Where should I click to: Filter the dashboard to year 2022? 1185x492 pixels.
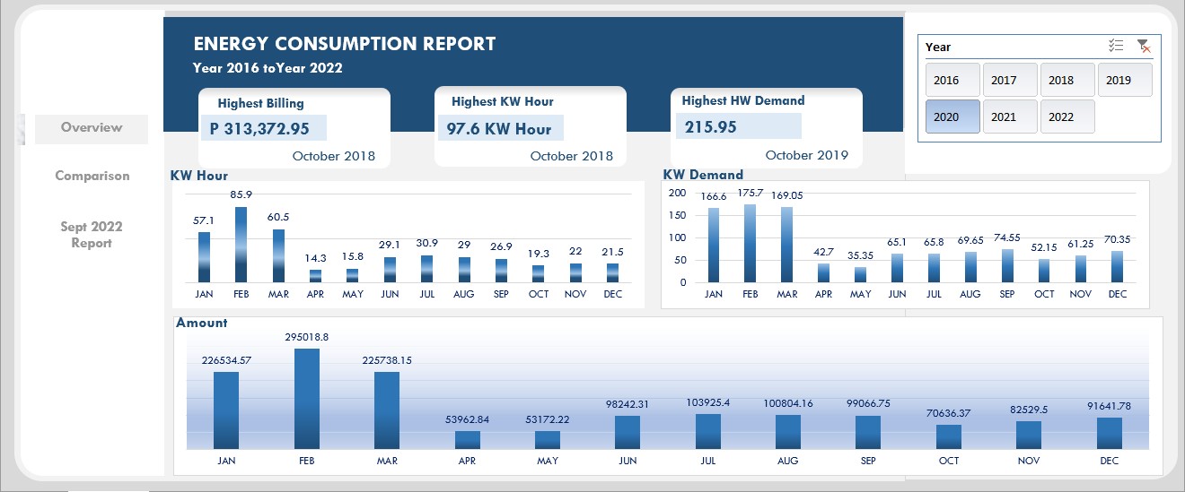[x=1067, y=117]
